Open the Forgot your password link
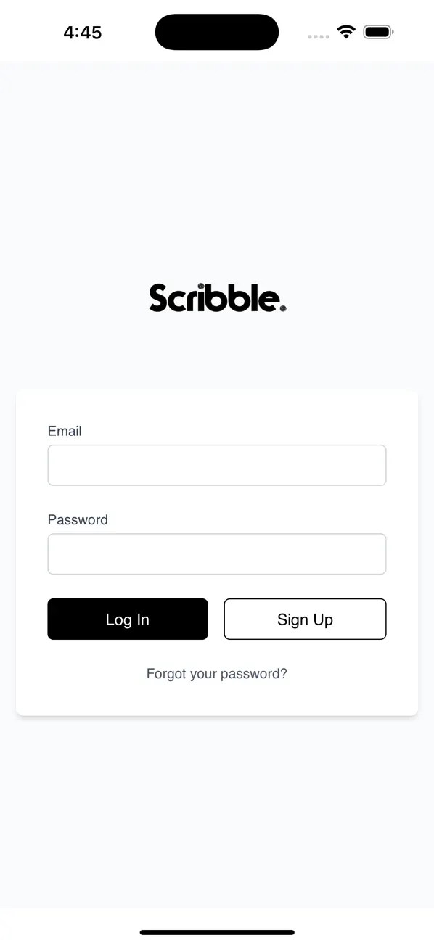Screen dimensions: 434x943 pyautogui.click(x=217, y=673)
